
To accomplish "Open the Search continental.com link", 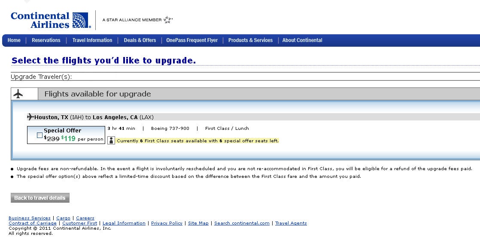I will 242,223.
